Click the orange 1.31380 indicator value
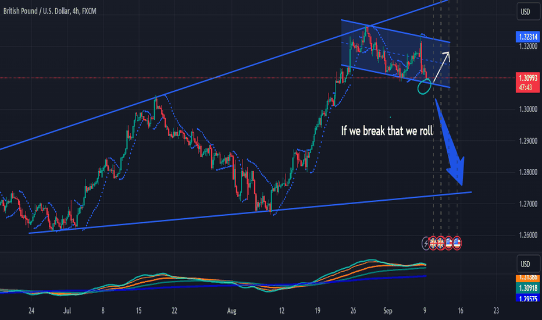This screenshot has width=542, height=320. pyautogui.click(x=527, y=278)
